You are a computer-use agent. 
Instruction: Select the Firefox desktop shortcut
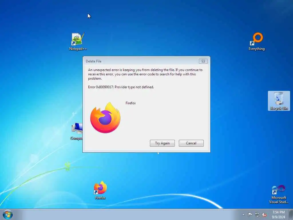tap(100, 190)
